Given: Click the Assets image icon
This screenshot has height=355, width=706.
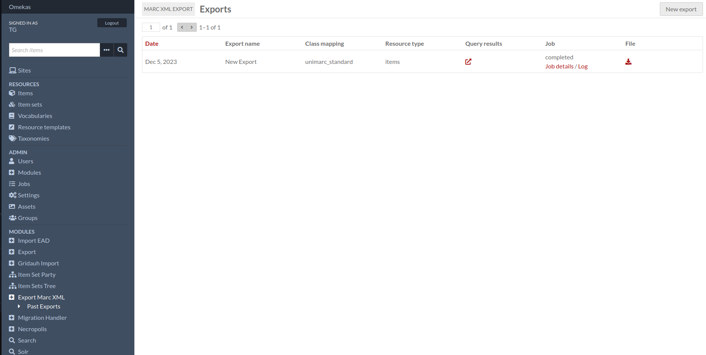Looking at the screenshot, I should [12, 206].
